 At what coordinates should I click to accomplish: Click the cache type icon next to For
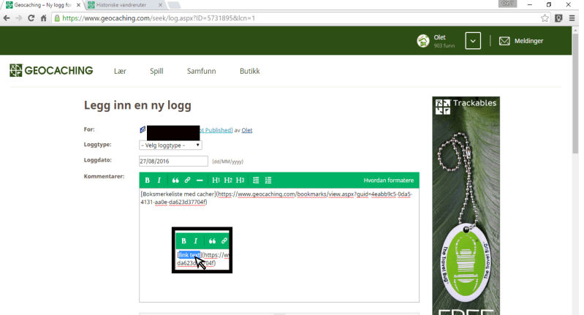143,129
